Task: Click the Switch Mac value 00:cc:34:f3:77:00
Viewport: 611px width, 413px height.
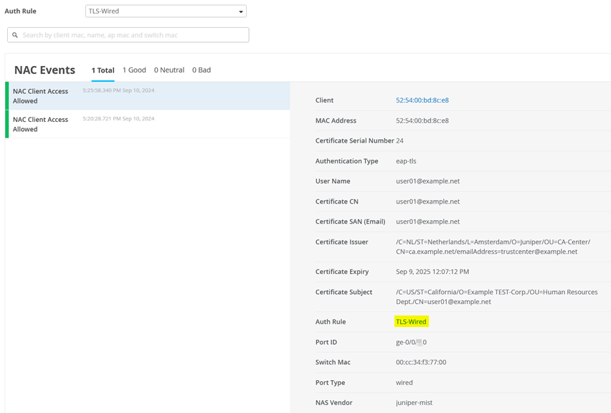Action: point(421,362)
